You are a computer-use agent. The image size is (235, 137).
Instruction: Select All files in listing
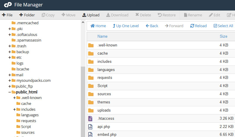(223, 26)
